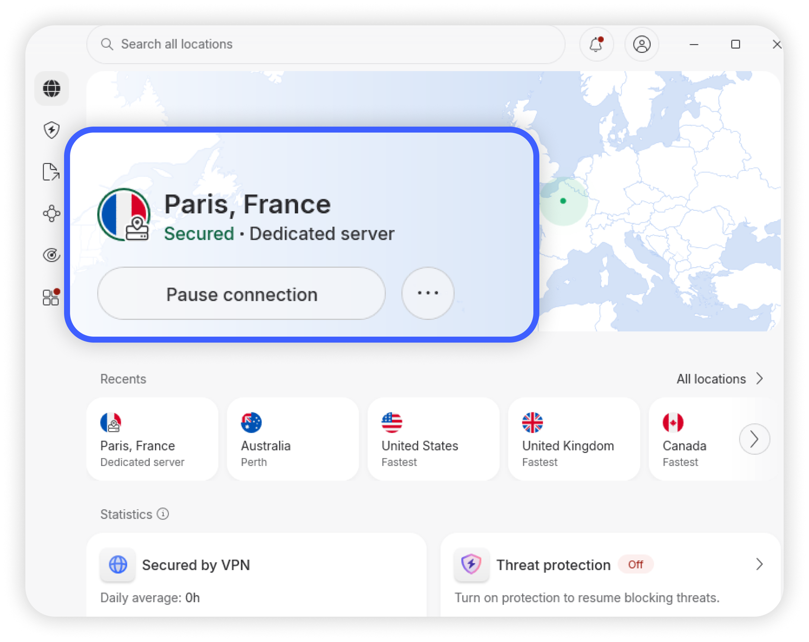This screenshot has height=642, width=809.
Task: Expand Threat protection card chevron
Action: tap(759, 564)
